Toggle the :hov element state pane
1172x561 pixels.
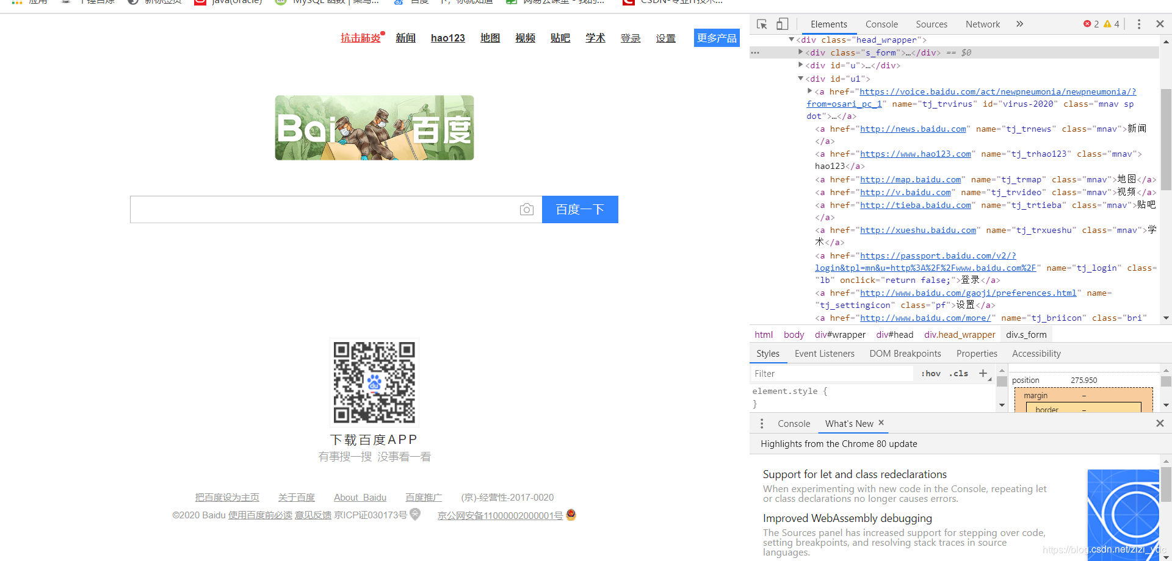pos(930,373)
